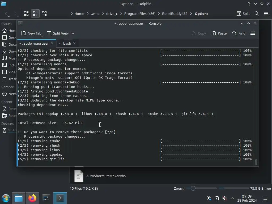The height and width of the screenshot is (204, 272).
Task: Click Split View in Konsole toolbar
Action: [x=58, y=33]
